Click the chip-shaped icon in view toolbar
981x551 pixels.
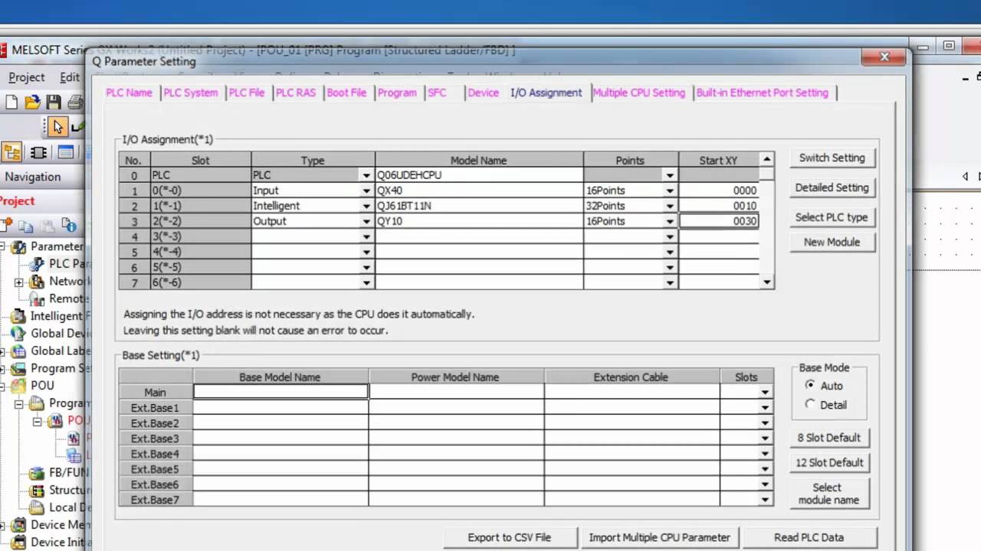pos(38,152)
